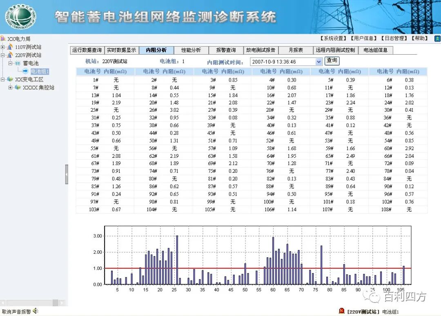Image resolution: width=441 pixels, height=316 pixels.
Task: Click the State Grid logo in header
Action: [20, 17]
